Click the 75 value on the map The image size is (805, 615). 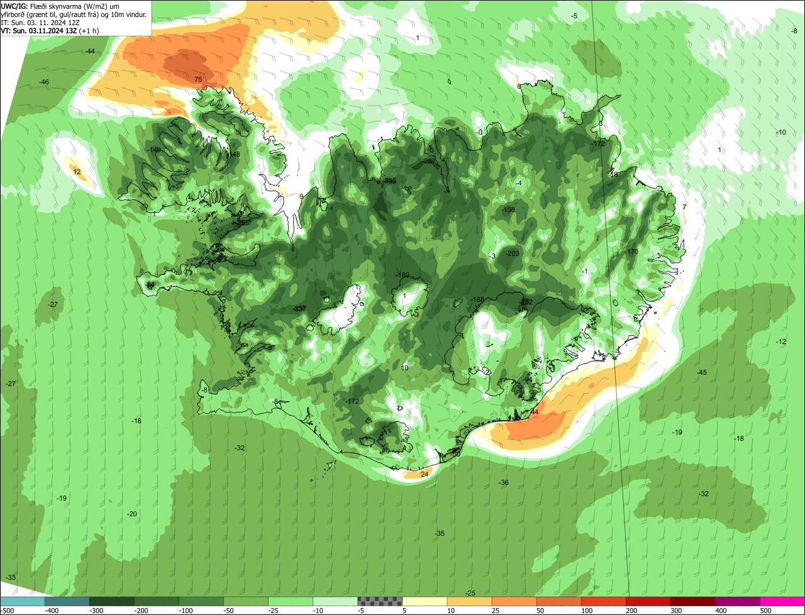click(x=198, y=79)
